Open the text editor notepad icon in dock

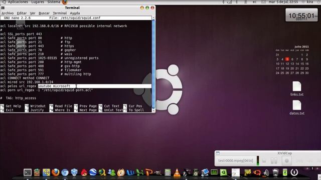[x=236, y=172]
